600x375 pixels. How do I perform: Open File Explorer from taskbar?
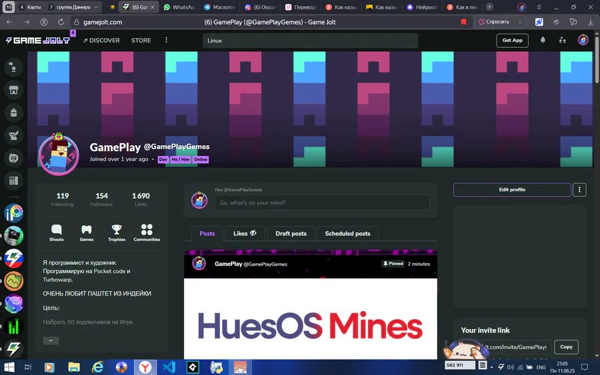(73, 368)
